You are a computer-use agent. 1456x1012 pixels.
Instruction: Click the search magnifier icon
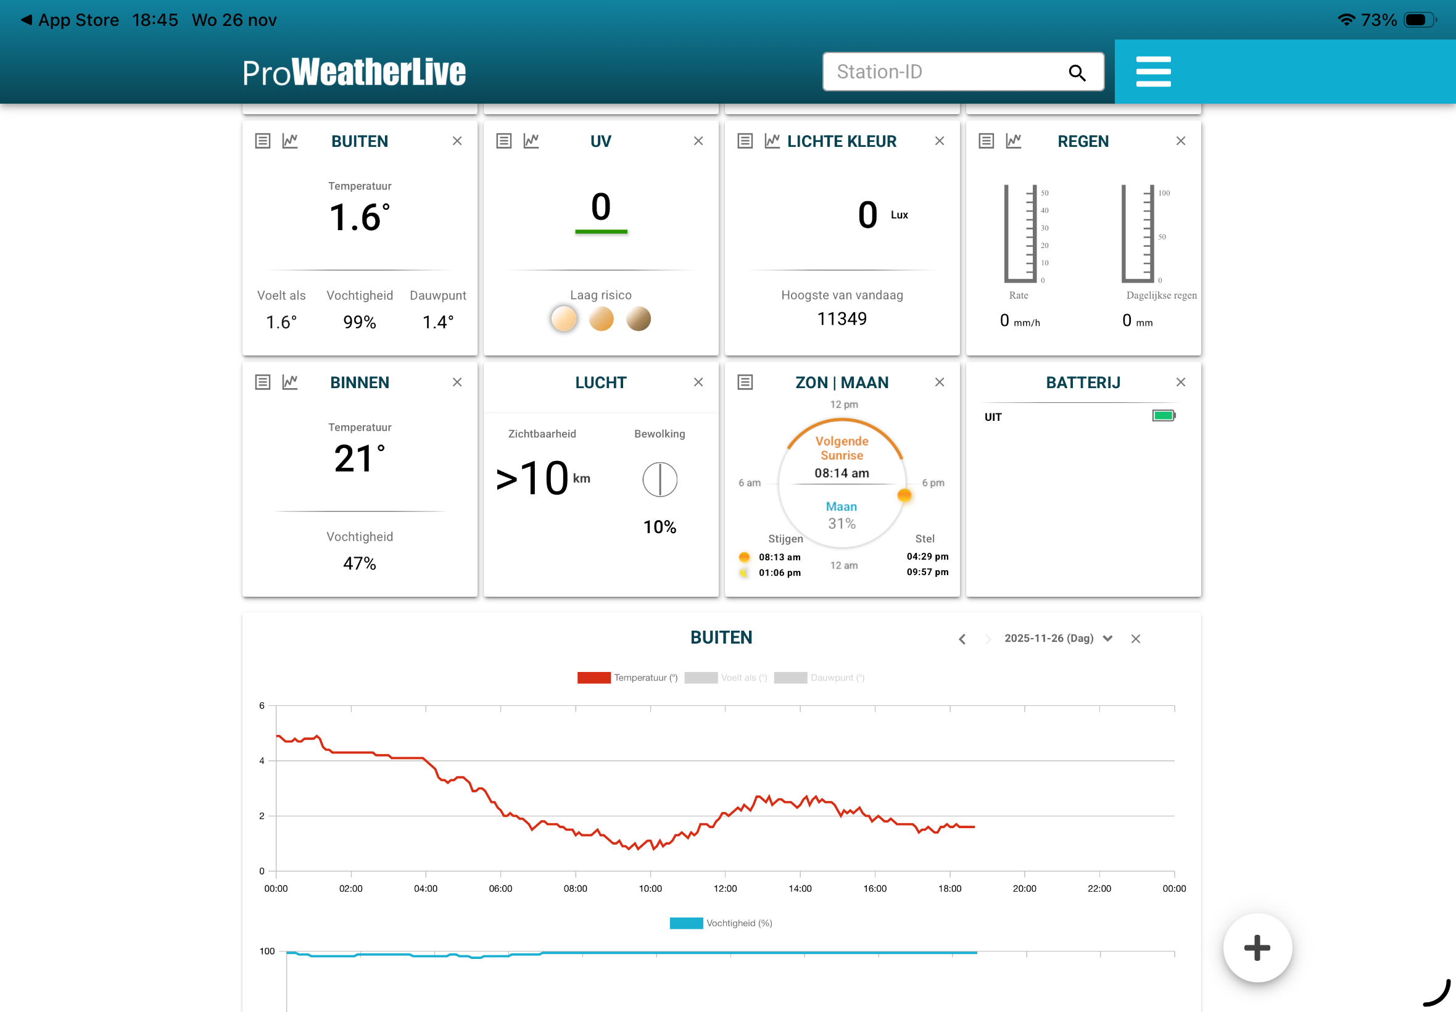tap(1077, 73)
